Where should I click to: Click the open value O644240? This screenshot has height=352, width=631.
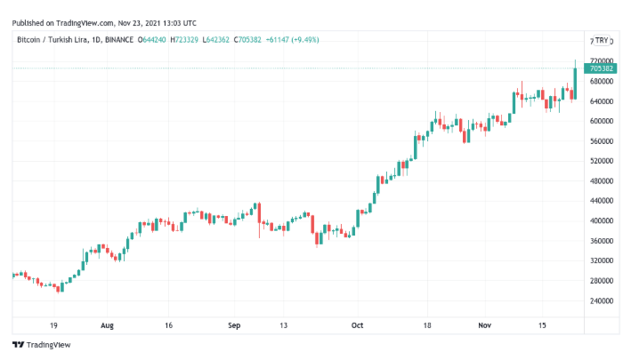click(151, 40)
